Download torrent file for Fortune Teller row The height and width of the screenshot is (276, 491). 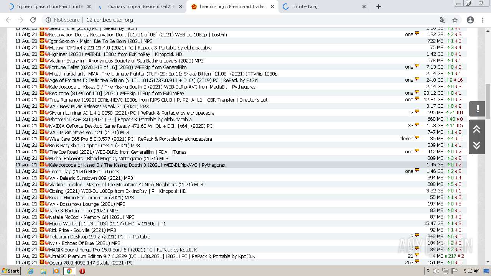pos(42,67)
